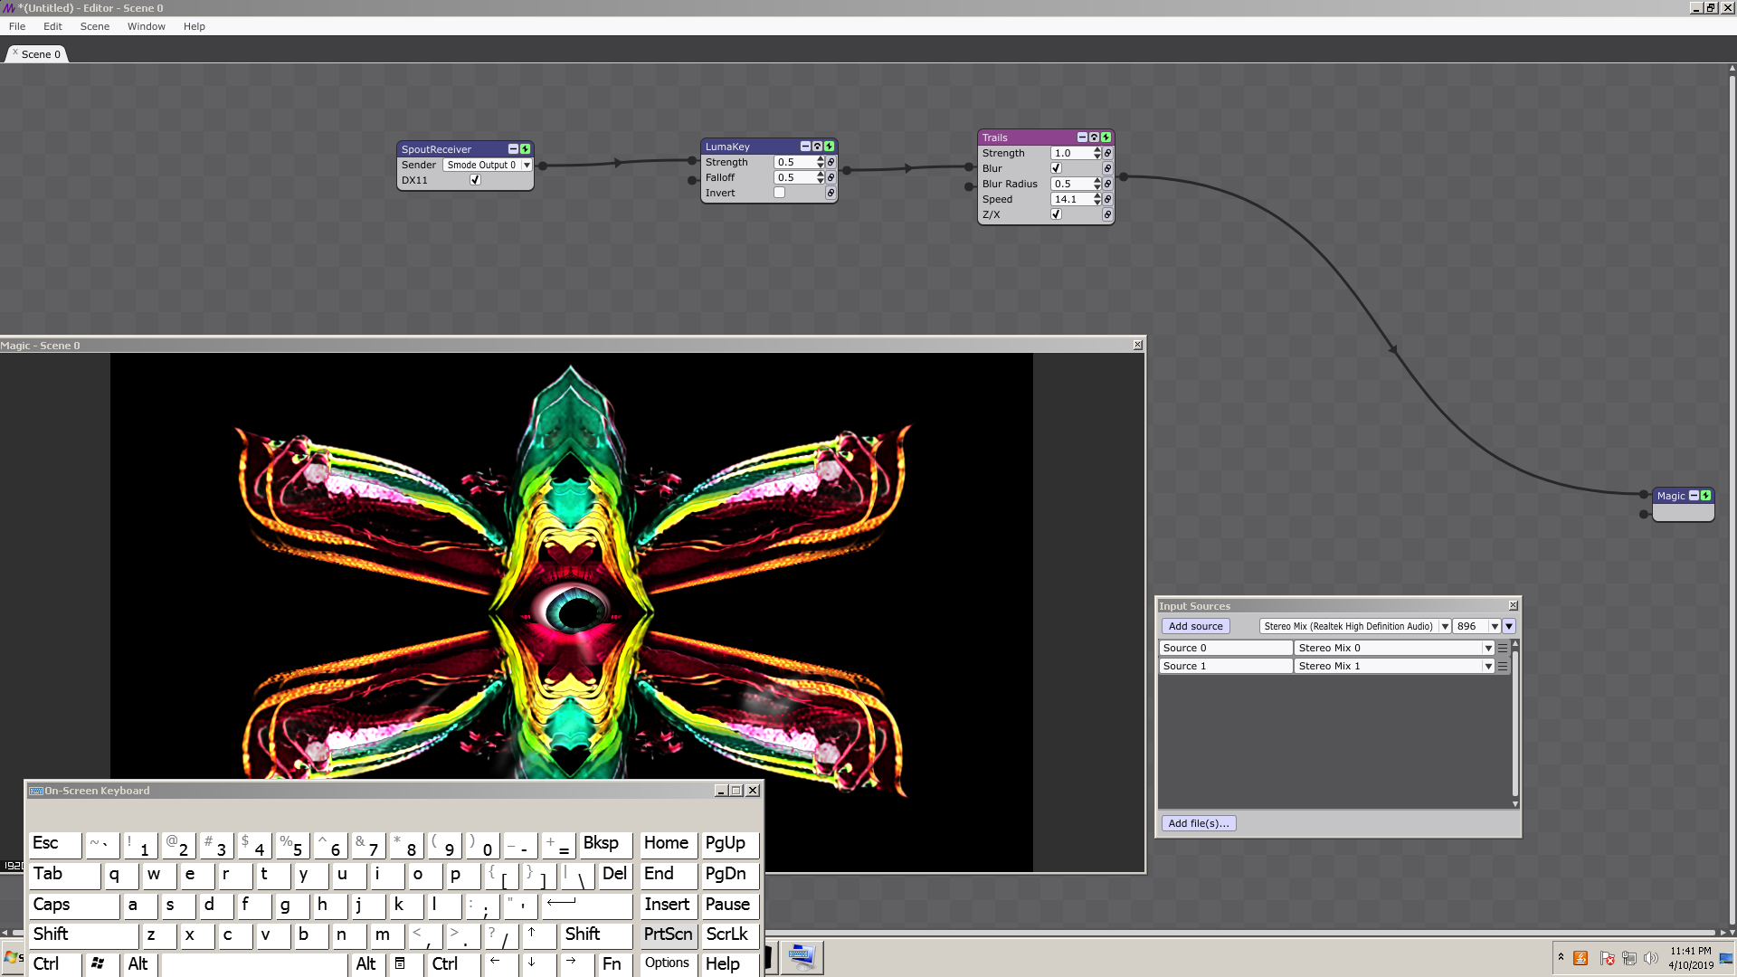Click link icon for Trails Z/X
Screen dimensions: 1737x977
(1107, 215)
